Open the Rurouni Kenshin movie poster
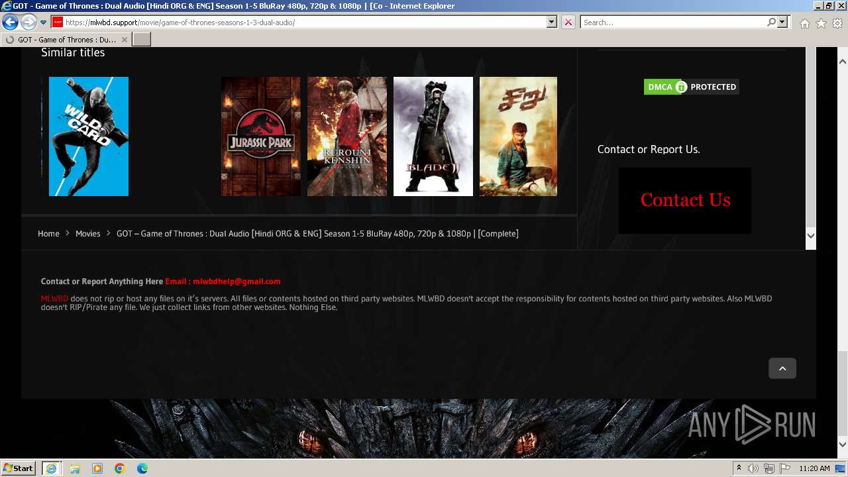Image resolution: width=848 pixels, height=477 pixels. pyautogui.click(x=346, y=136)
